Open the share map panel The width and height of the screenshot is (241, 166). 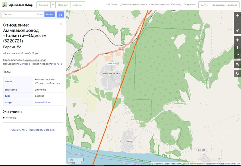tap(237, 55)
